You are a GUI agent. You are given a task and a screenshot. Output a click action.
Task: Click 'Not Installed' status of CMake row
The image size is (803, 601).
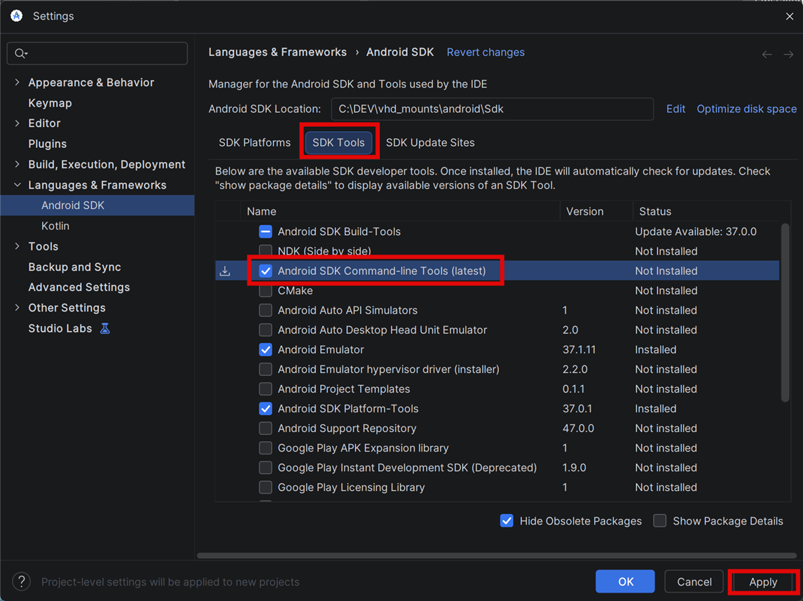coord(666,290)
